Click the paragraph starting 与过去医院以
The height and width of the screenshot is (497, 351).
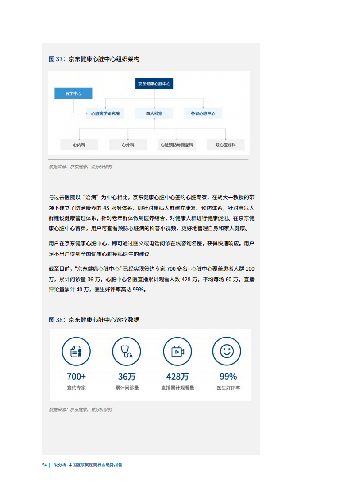click(x=151, y=213)
